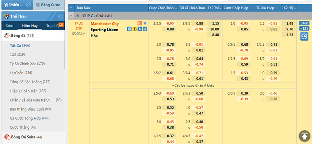Screen dimensions: 312x144
Task: Click the favorite star for Cúp C1 Châu Âu league
Action: pyautogui.click(x=78, y=15)
